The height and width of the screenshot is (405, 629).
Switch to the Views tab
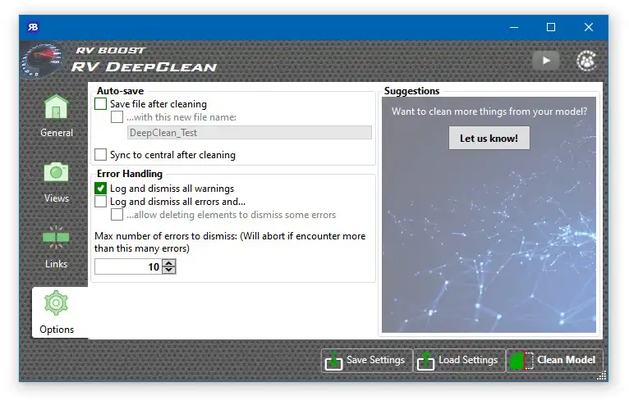coord(57,181)
